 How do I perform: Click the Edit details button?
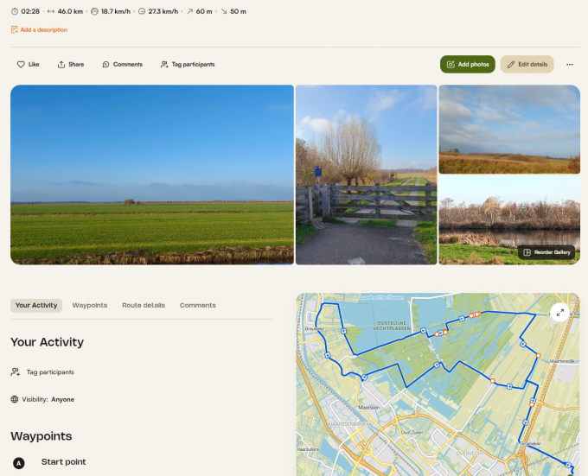pos(527,65)
